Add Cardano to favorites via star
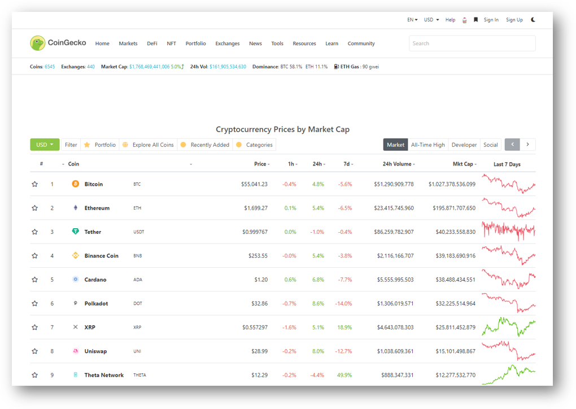Image resolution: width=576 pixels, height=409 pixels. click(x=34, y=280)
